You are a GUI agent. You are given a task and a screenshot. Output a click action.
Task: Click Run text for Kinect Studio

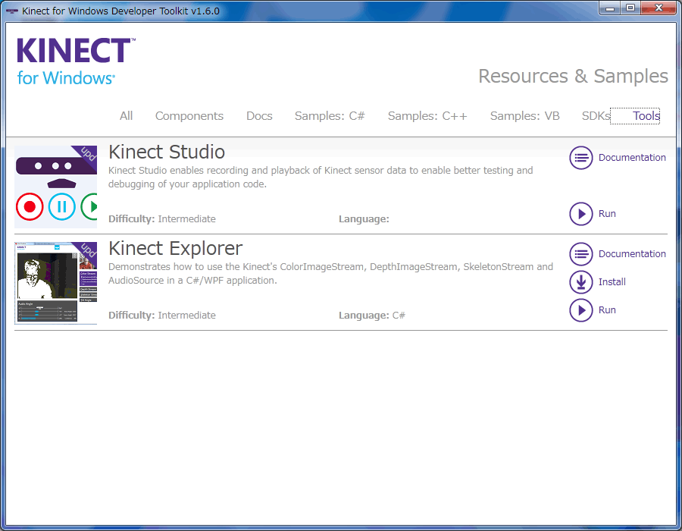click(607, 214)
